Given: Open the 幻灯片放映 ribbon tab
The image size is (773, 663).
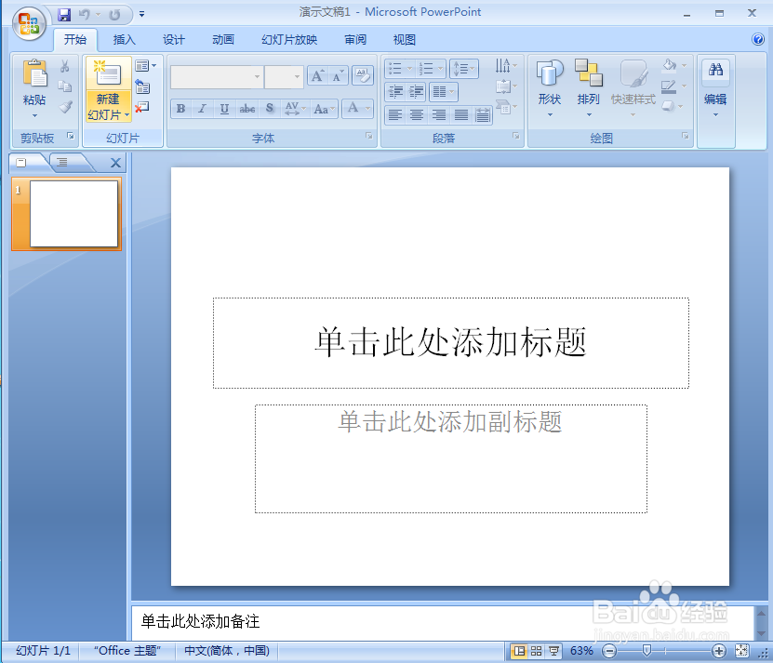Looking at the screenshot, I should click(289, 39).
